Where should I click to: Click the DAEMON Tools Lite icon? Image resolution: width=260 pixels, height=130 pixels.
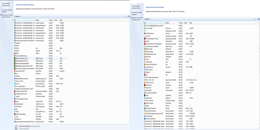click(145, 70)
